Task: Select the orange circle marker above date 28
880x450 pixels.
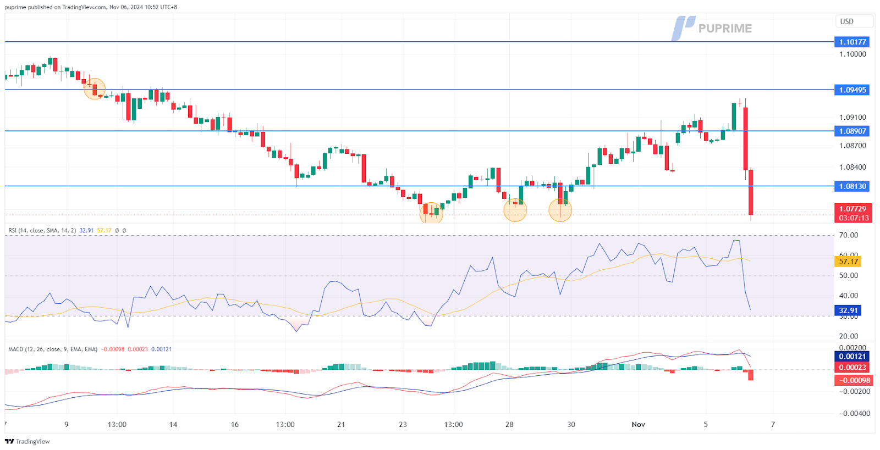Action: tap(515, 210)
